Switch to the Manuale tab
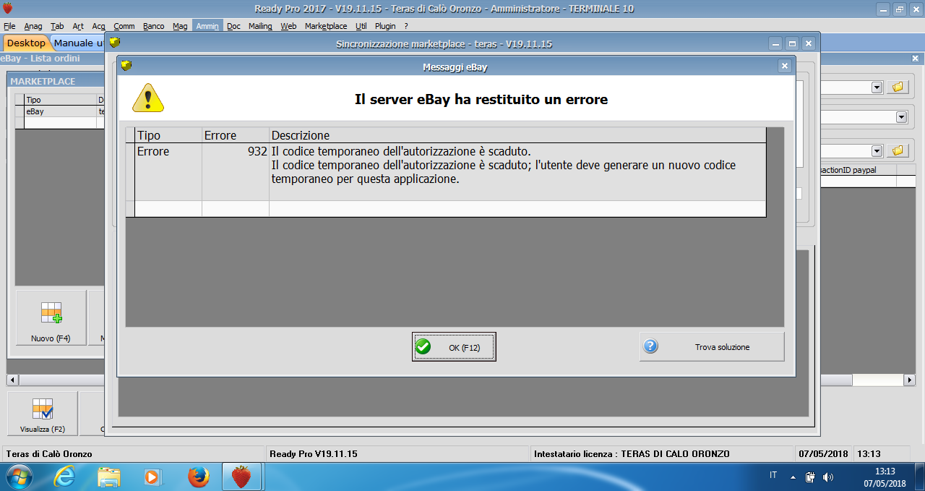Screen dimensions: 925x491 click(x=78, y=43)
